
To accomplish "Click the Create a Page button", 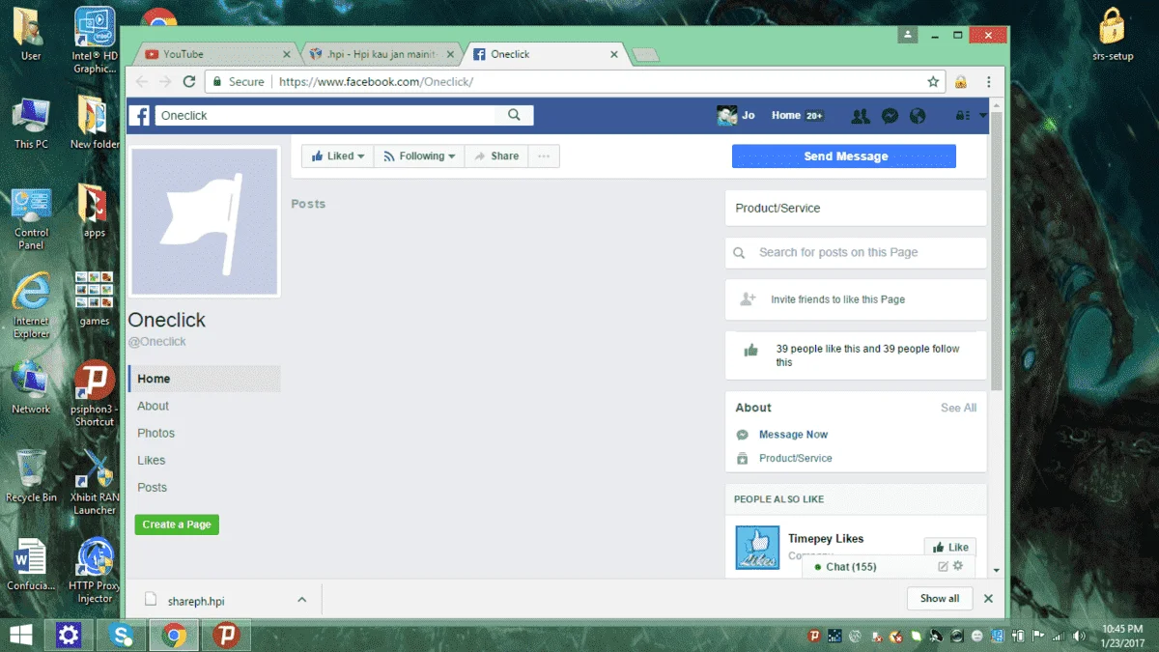I will click(177, 524).
